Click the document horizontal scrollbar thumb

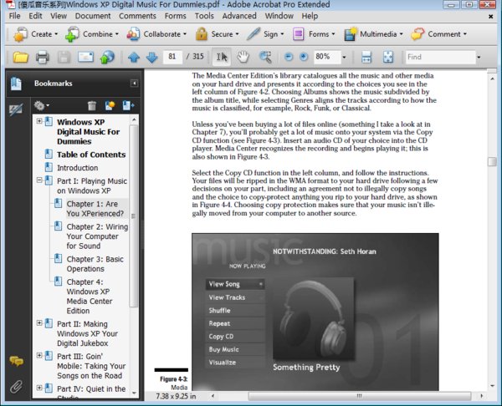point(360,396)
